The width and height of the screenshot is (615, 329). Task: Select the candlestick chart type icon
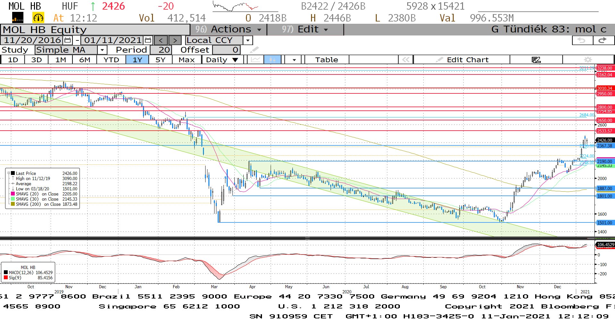click(x=272, y=60)
